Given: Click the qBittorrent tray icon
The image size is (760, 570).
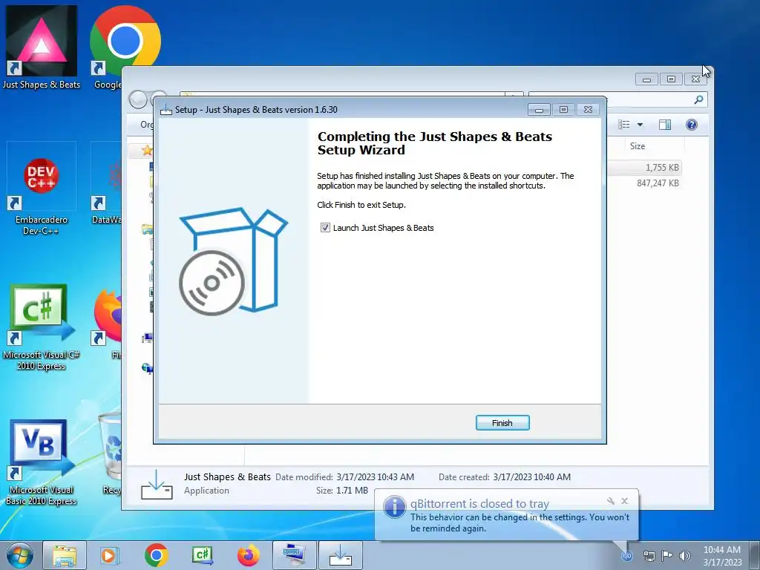Looking at the screenshot, I should click(627, 556).
